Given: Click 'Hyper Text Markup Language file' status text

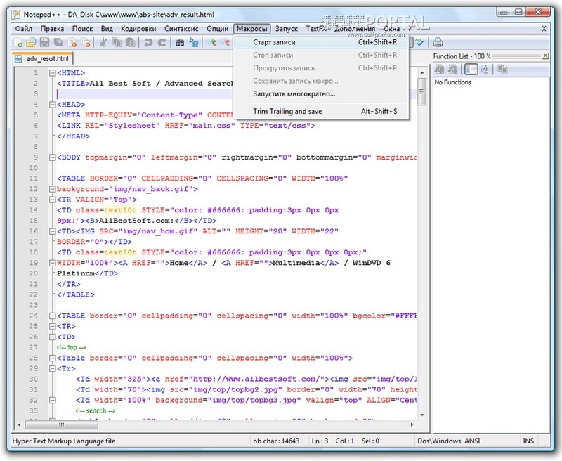Looking at the screenshot, I should pos(64,441).
